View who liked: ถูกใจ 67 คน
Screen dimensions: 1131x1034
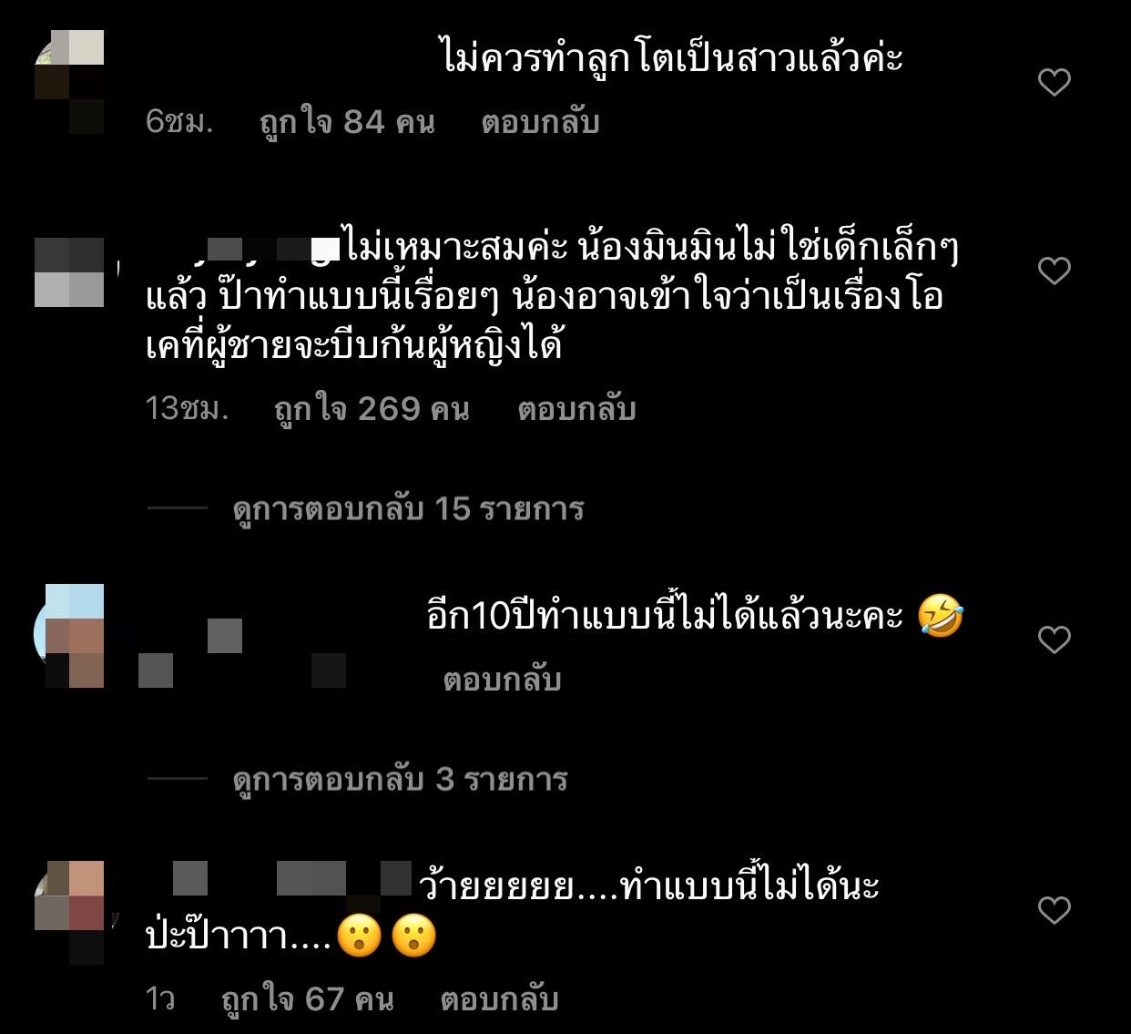[x=308, y=999]
